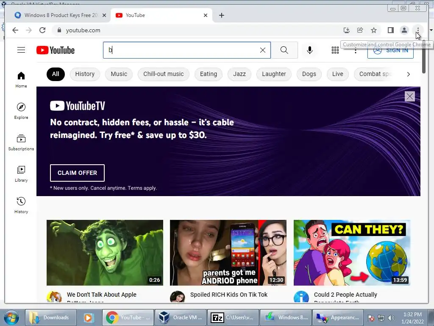This screenshot has width=434, height=326.
Task: Select the Chill-out music chip
Action: click(164, 74)
